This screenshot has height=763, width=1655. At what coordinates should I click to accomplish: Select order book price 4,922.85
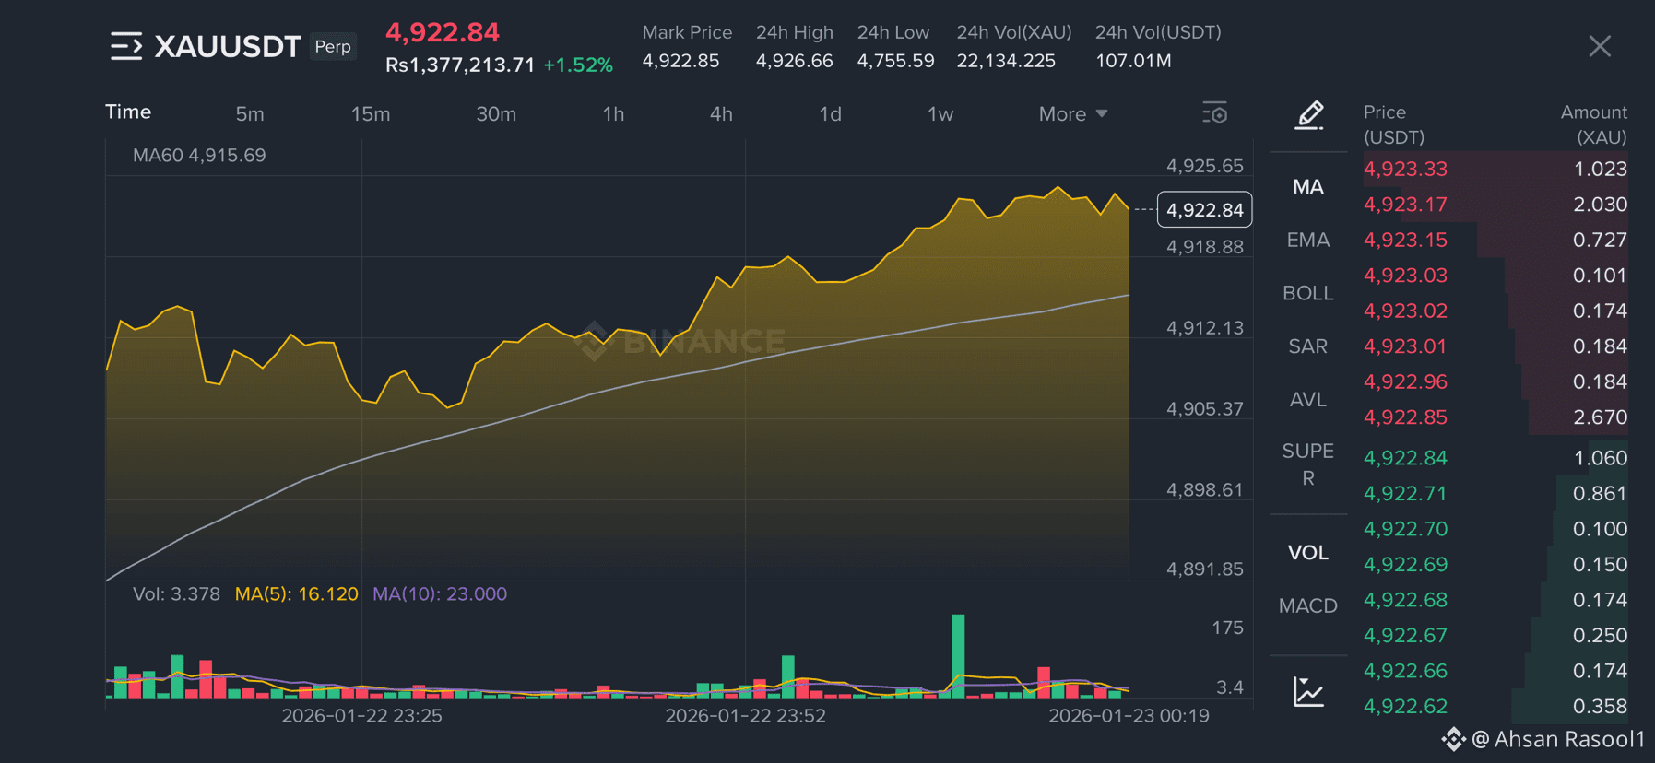[1405, 417]
